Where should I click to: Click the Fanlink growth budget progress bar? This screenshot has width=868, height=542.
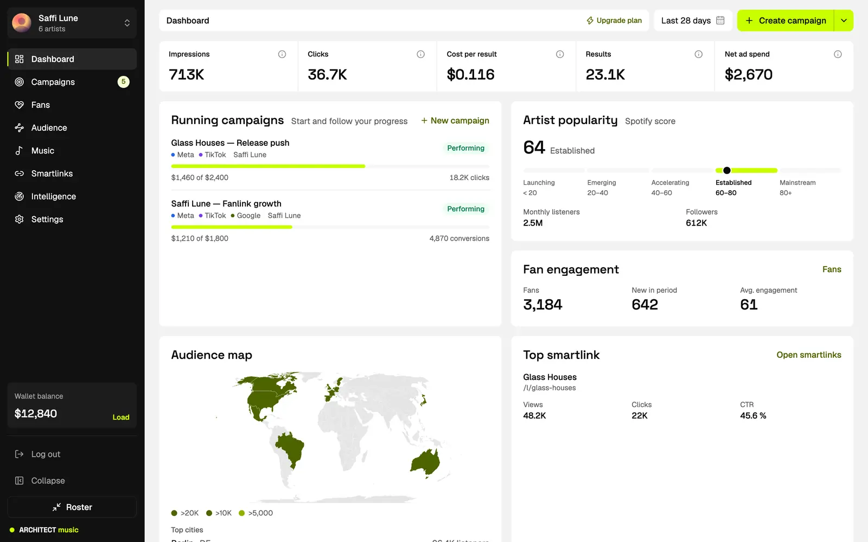(330, 227)
